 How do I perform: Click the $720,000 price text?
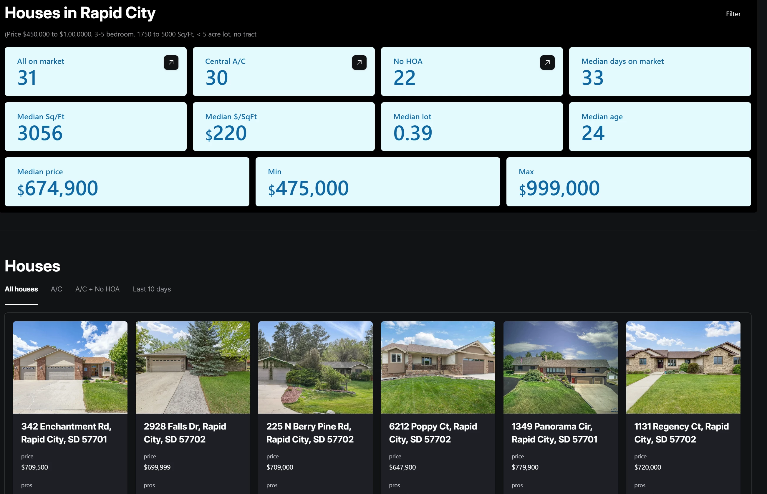pos(648,467)
